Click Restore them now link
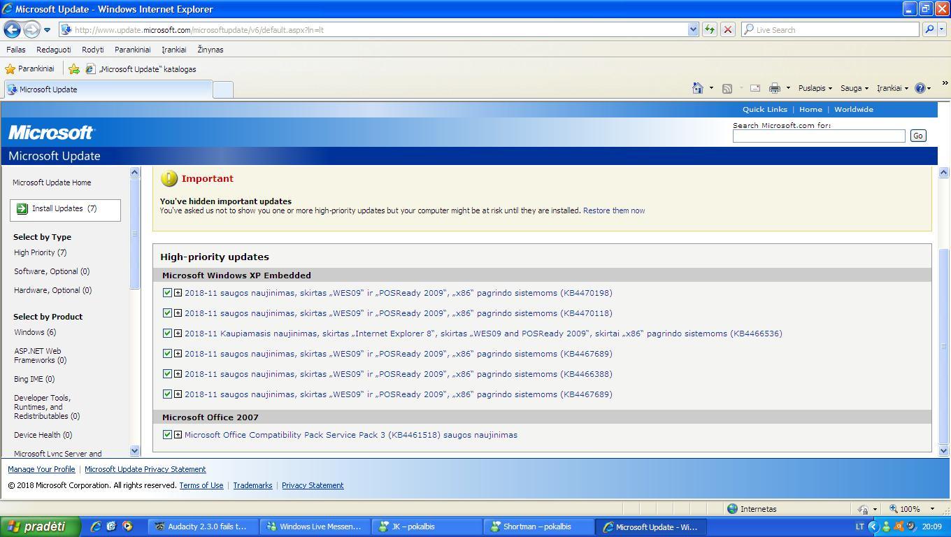Image resolution: width=951 pixels, height=537 pixels. pos(614,210)
